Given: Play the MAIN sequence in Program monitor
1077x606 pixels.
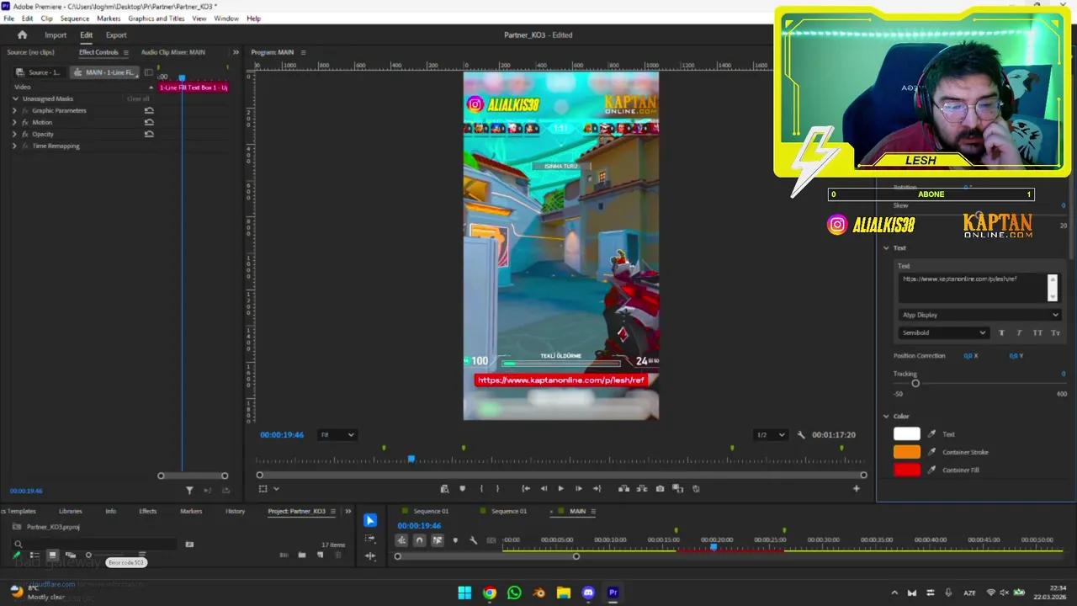Looking at the screenshot, I should (x=561, y=488).
